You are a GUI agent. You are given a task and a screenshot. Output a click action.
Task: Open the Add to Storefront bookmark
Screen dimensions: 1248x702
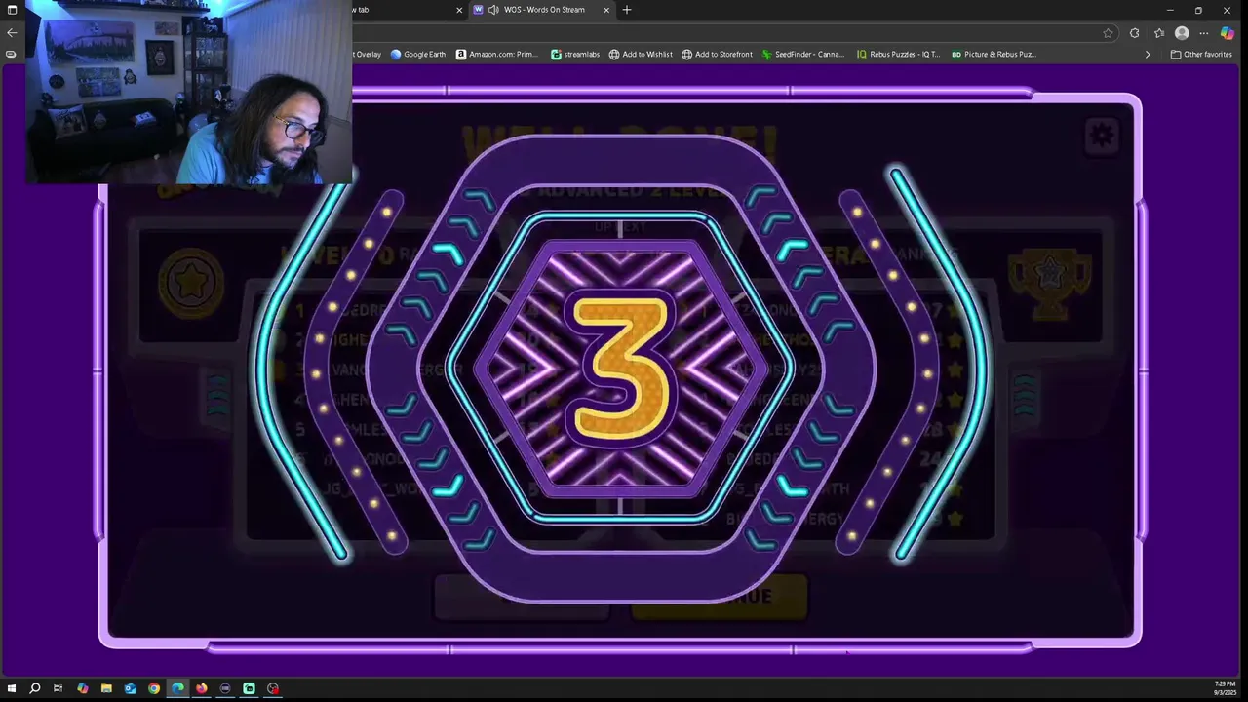click(717, 55)
